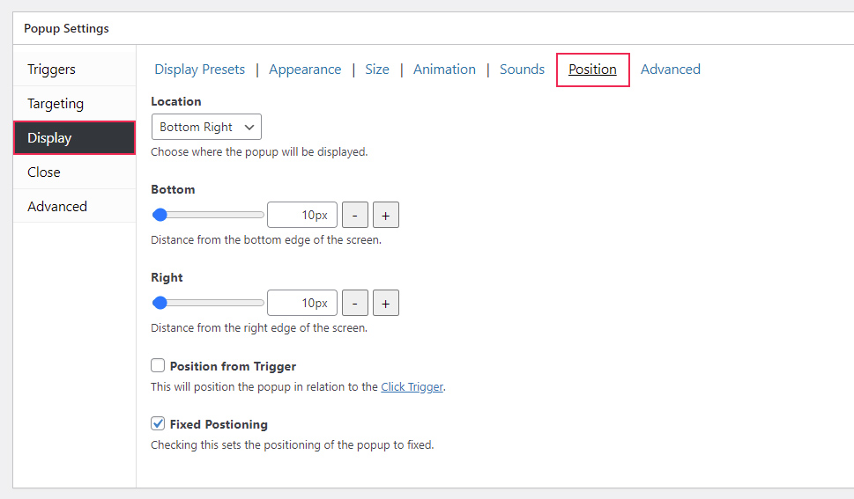This screenshot has width=854, height=499.
Task: Enable the Position from Trigger checkbox
Action: [x=158, y=365]
